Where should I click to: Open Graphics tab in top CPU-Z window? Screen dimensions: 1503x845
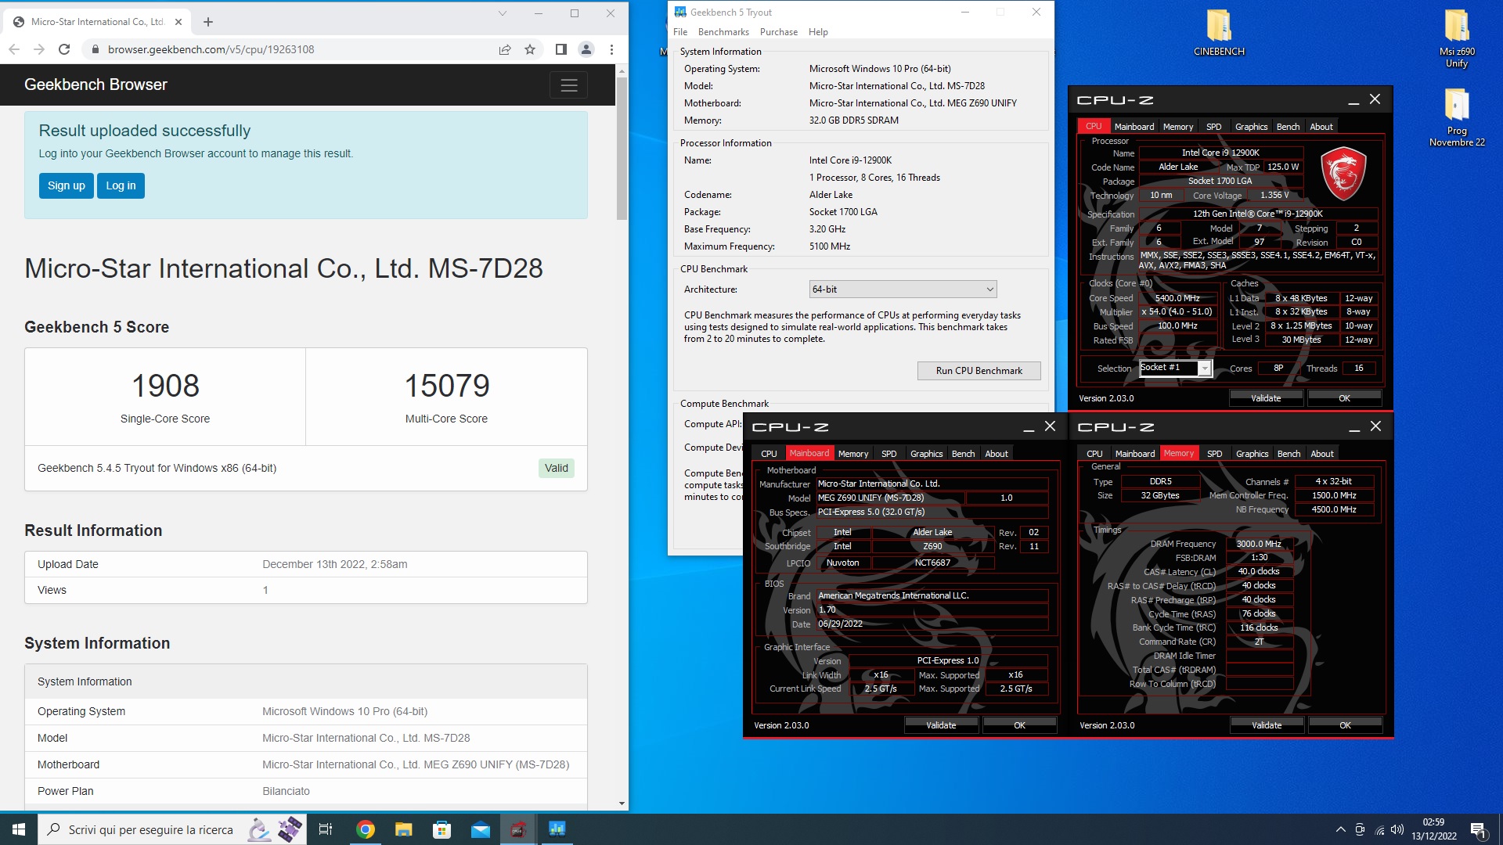(x=1251, y=127)
